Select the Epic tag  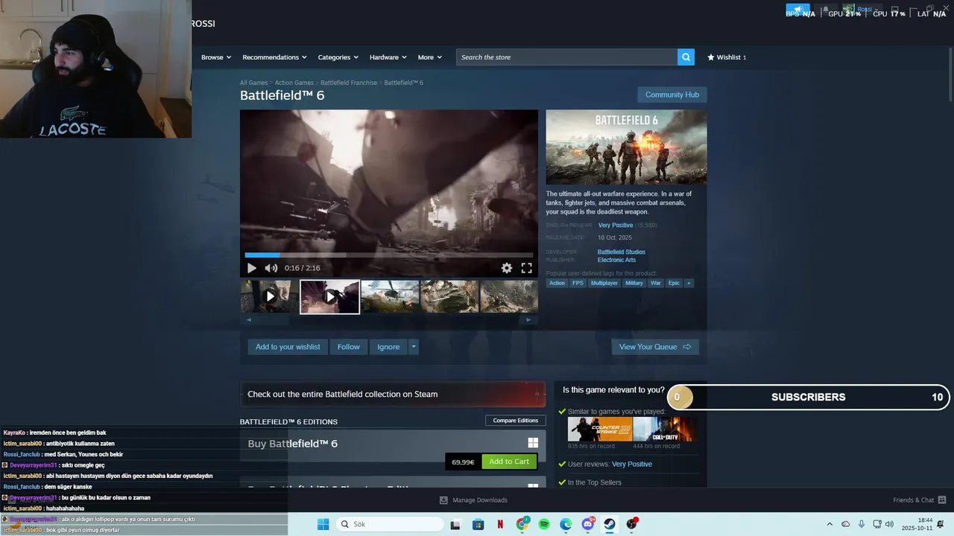pyautogui.click(x=674, y=284)
